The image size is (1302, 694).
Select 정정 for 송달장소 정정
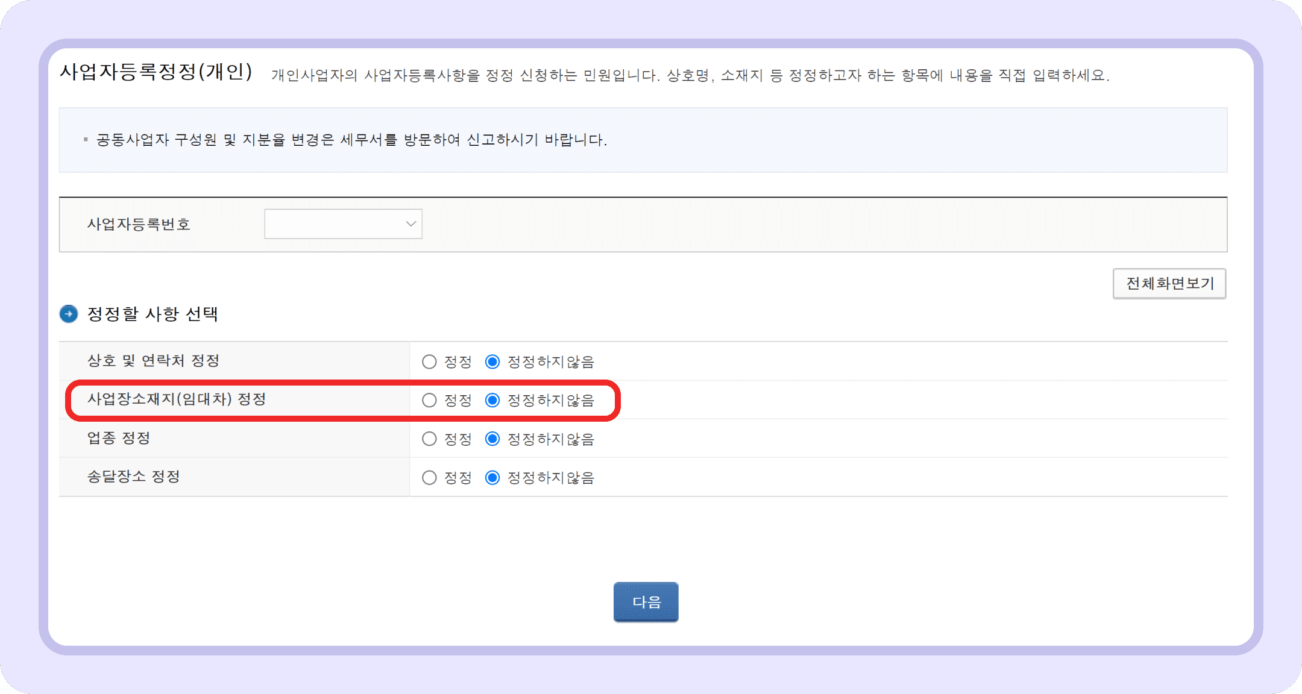click(429, 478)
